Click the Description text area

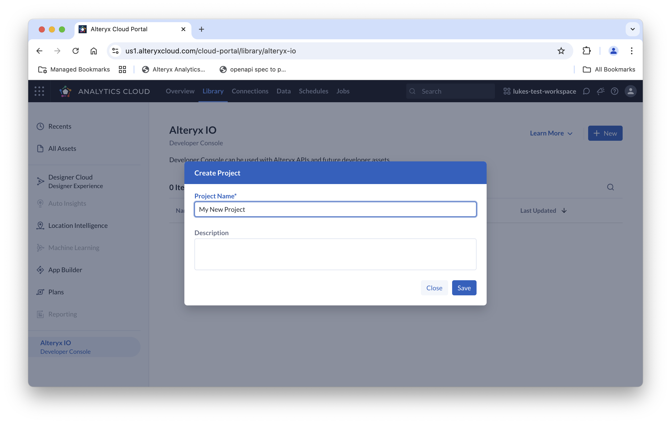point(335,254)
